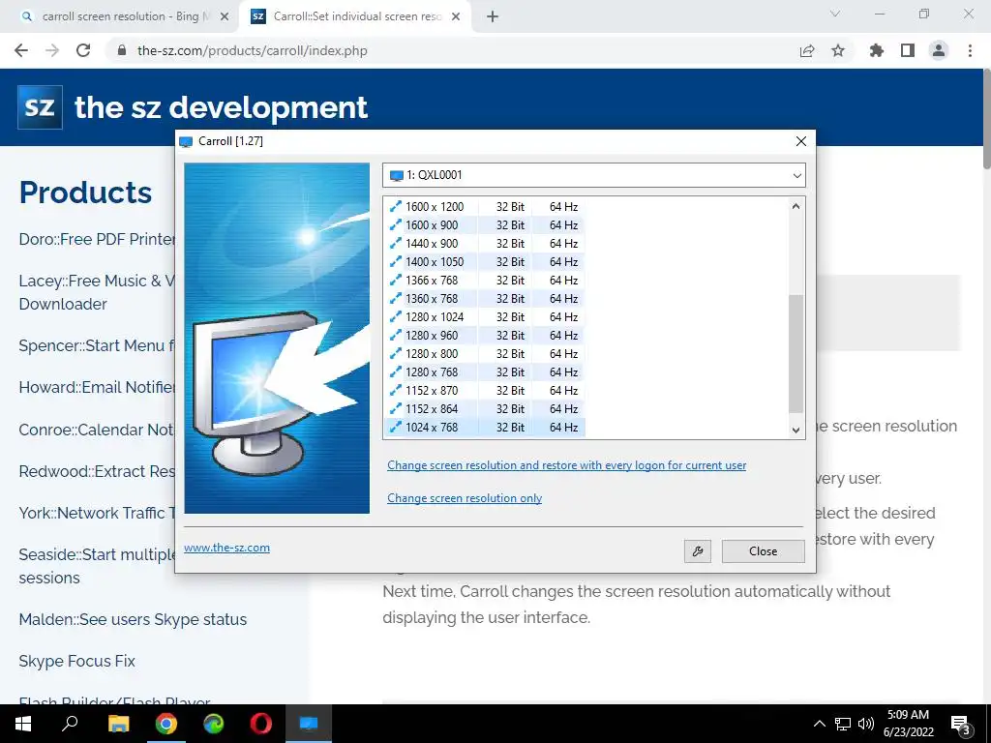Select 1280 x 768 resolution
This screenshot has width=991, height=743.
tap(484, 372)
